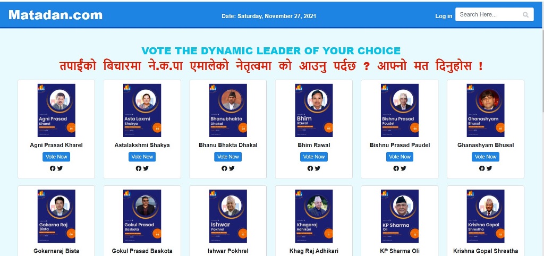Viewport: 544px width, 256px height.
Task: Open the Log in link
Action: (444, 16)
